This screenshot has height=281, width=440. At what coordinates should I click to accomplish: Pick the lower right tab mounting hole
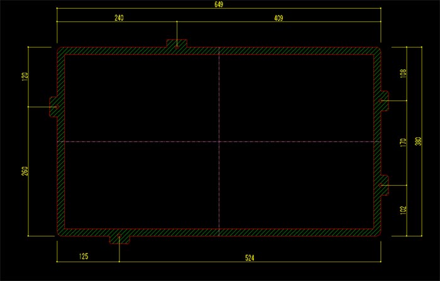click(380, 185)
